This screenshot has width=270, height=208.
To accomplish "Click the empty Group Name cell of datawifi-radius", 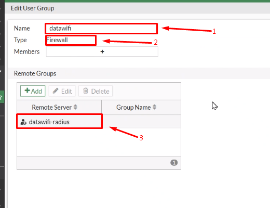I will click(x=141, y=122).
